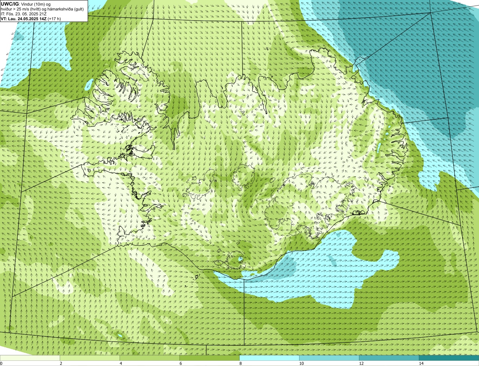The image size is (479, 366).
Task: Pick the 12–14 m/s teal legend swatch
Action: [389, 358]
